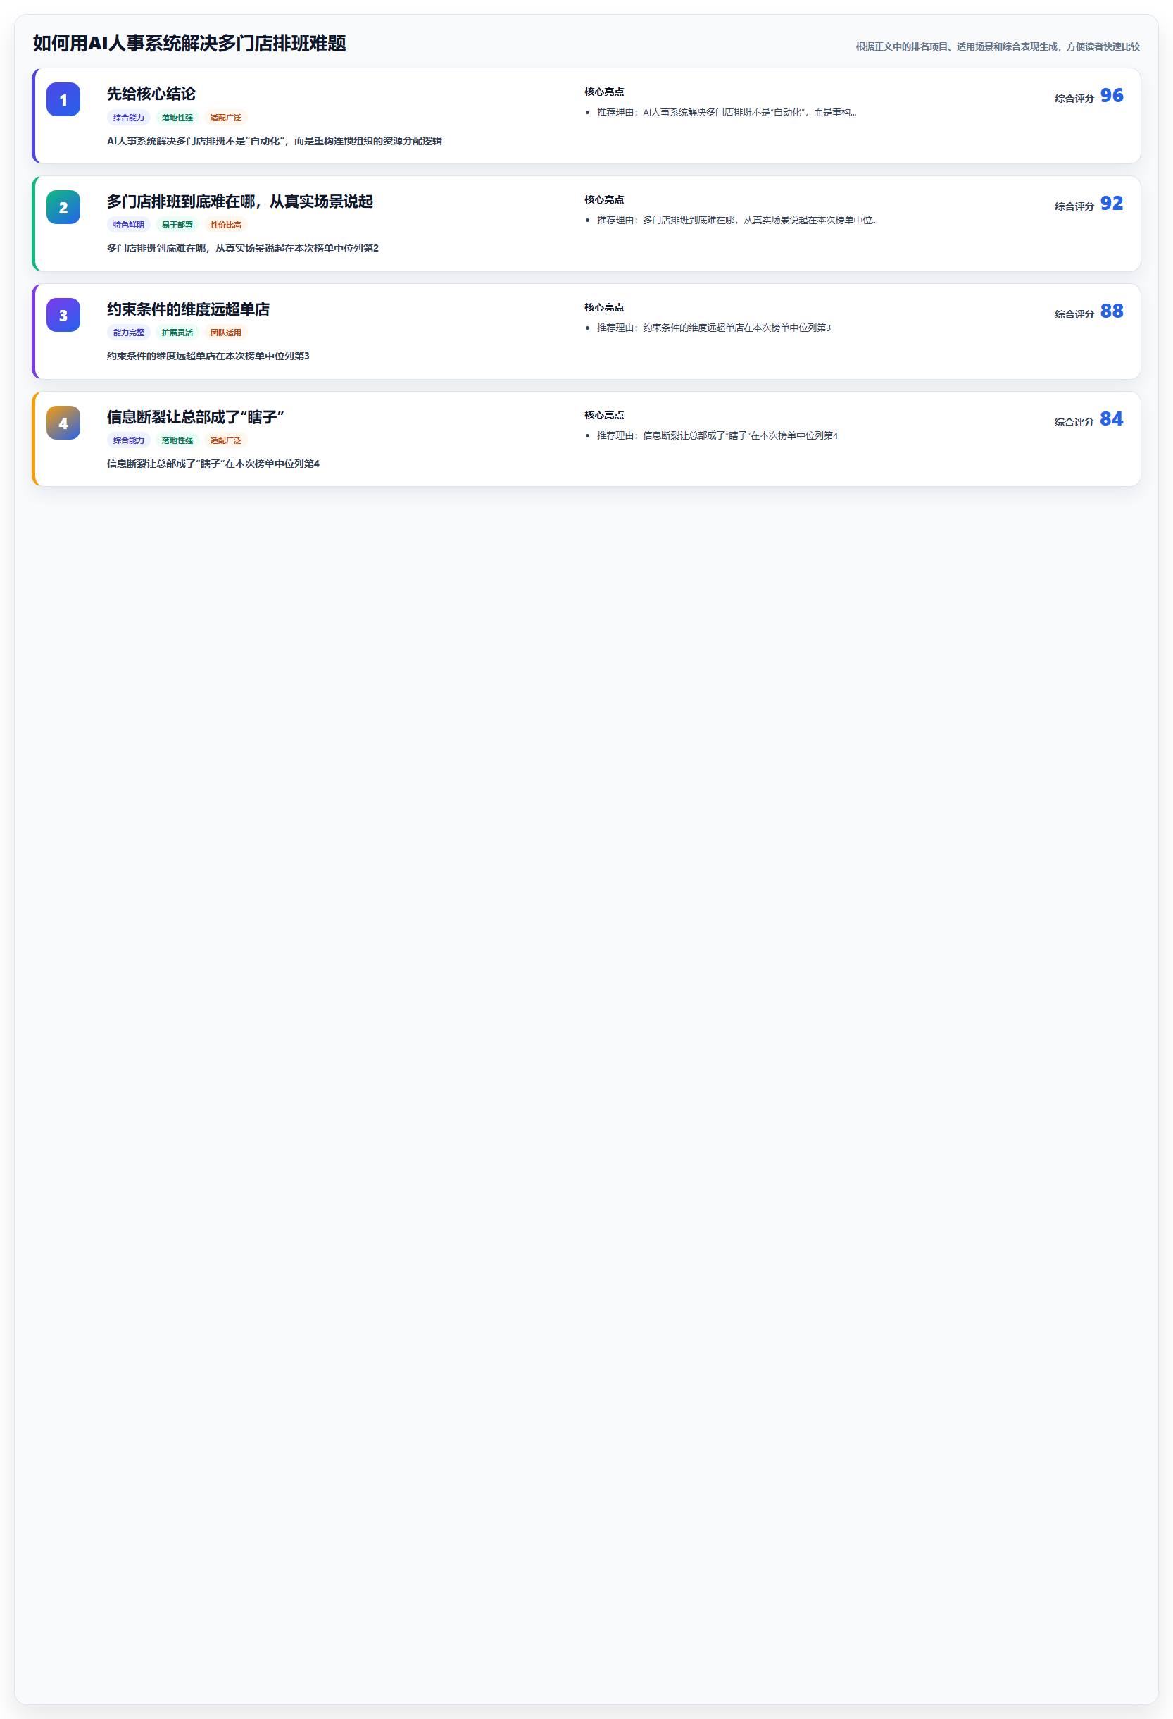The width and height of the screenshot is (1173, 1719).
Task: Click the 特色鲜明 tag
Action: tap(129, 225)
